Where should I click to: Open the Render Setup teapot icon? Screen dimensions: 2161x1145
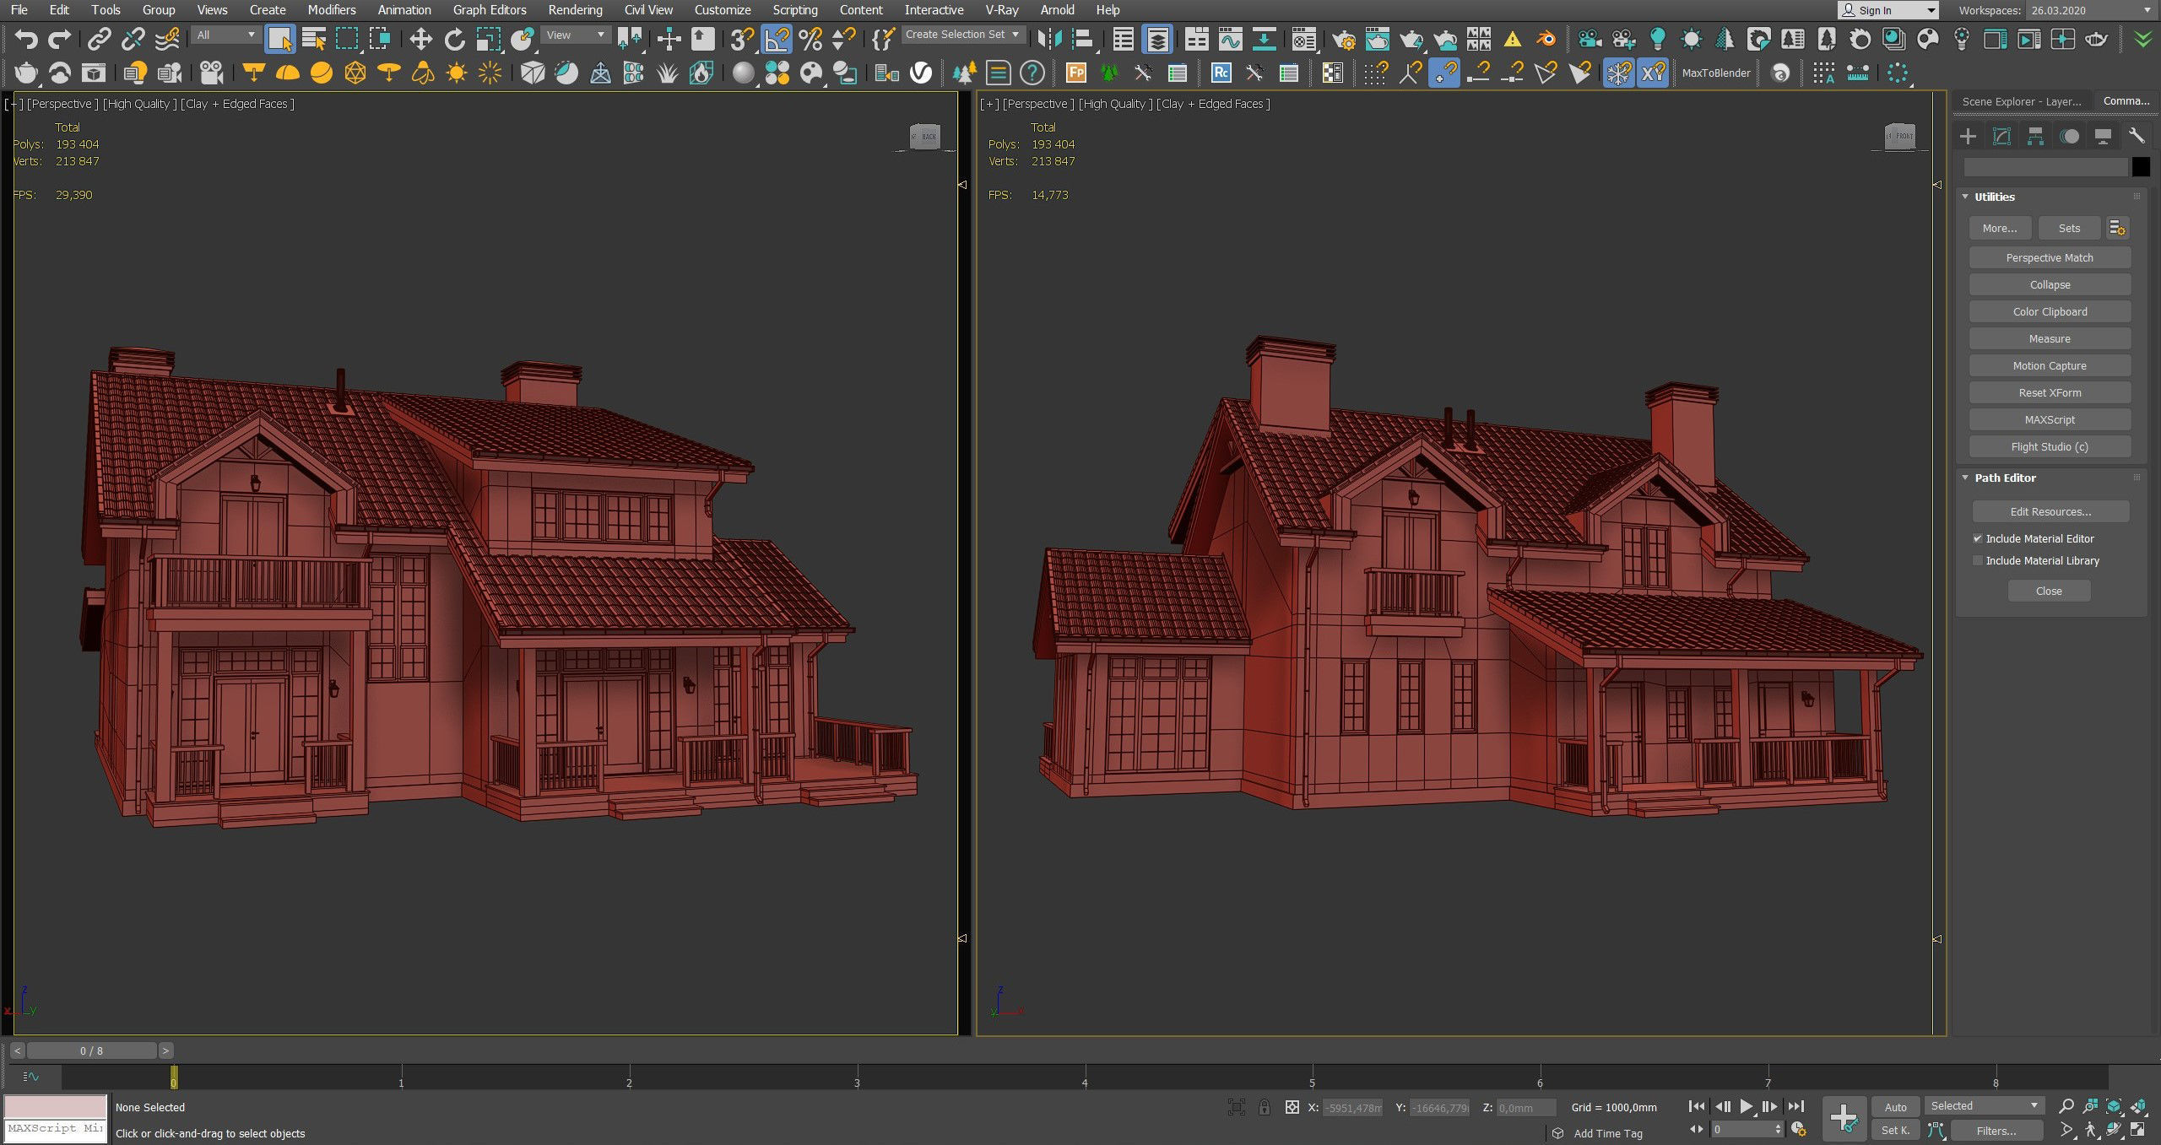pyautogui.click(x=1343, y=39)
